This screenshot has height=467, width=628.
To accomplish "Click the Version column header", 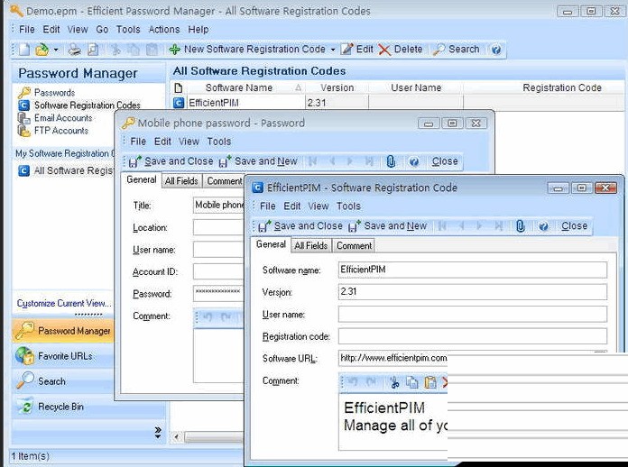I will coord(337,87).
